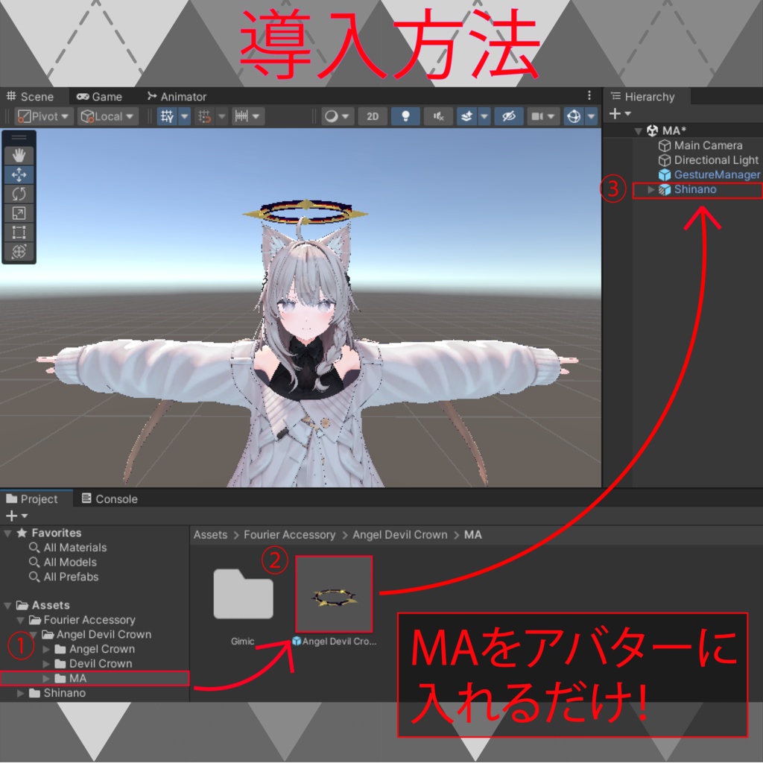Open effects dropdown arrow
Screen dimensions: 763x763
tap(484, 116)
